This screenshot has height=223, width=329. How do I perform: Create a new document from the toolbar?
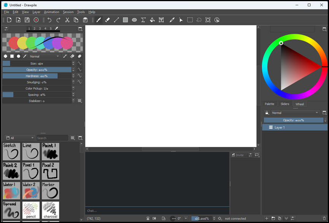tap(9, 20)
